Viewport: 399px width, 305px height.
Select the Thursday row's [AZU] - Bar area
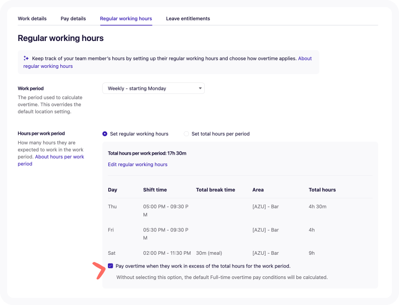click(x=265, y=207)
